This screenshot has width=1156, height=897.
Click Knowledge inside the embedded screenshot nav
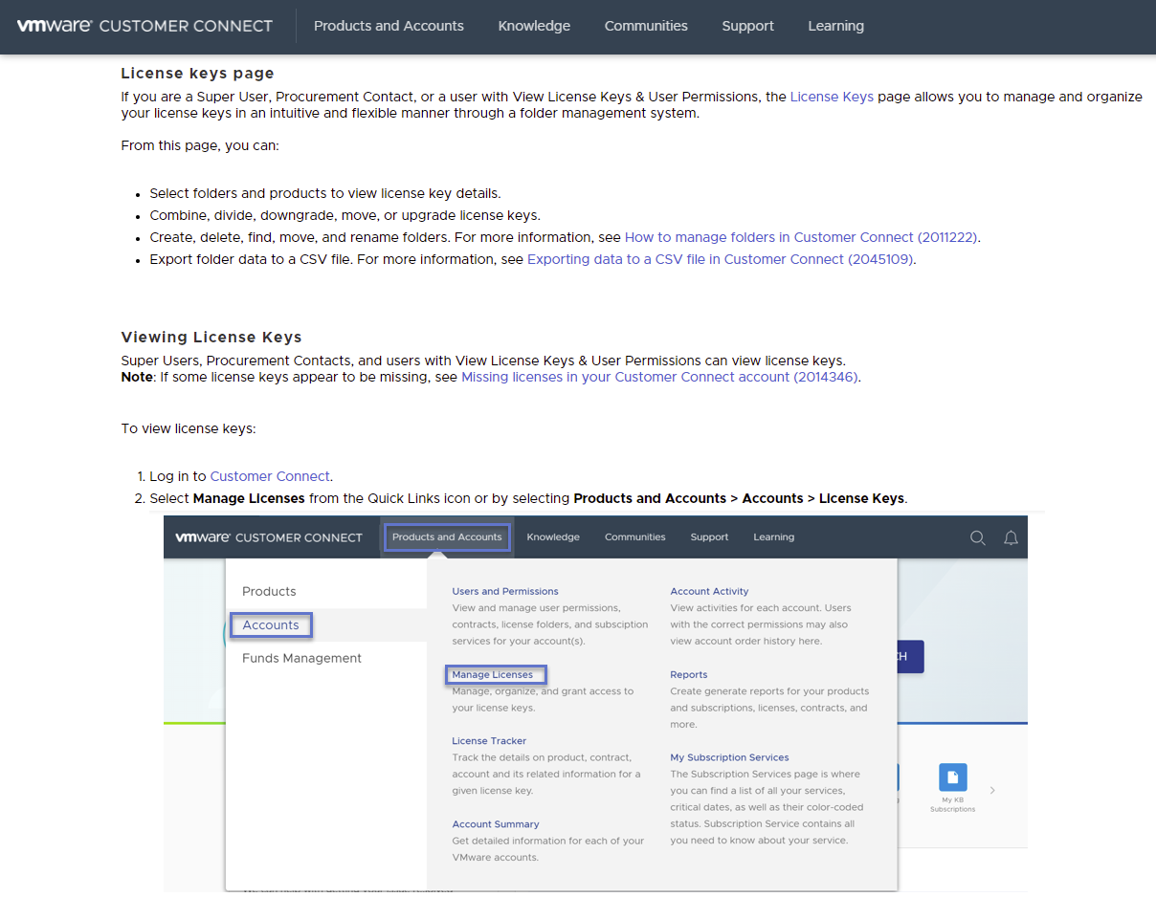point(553,537)
